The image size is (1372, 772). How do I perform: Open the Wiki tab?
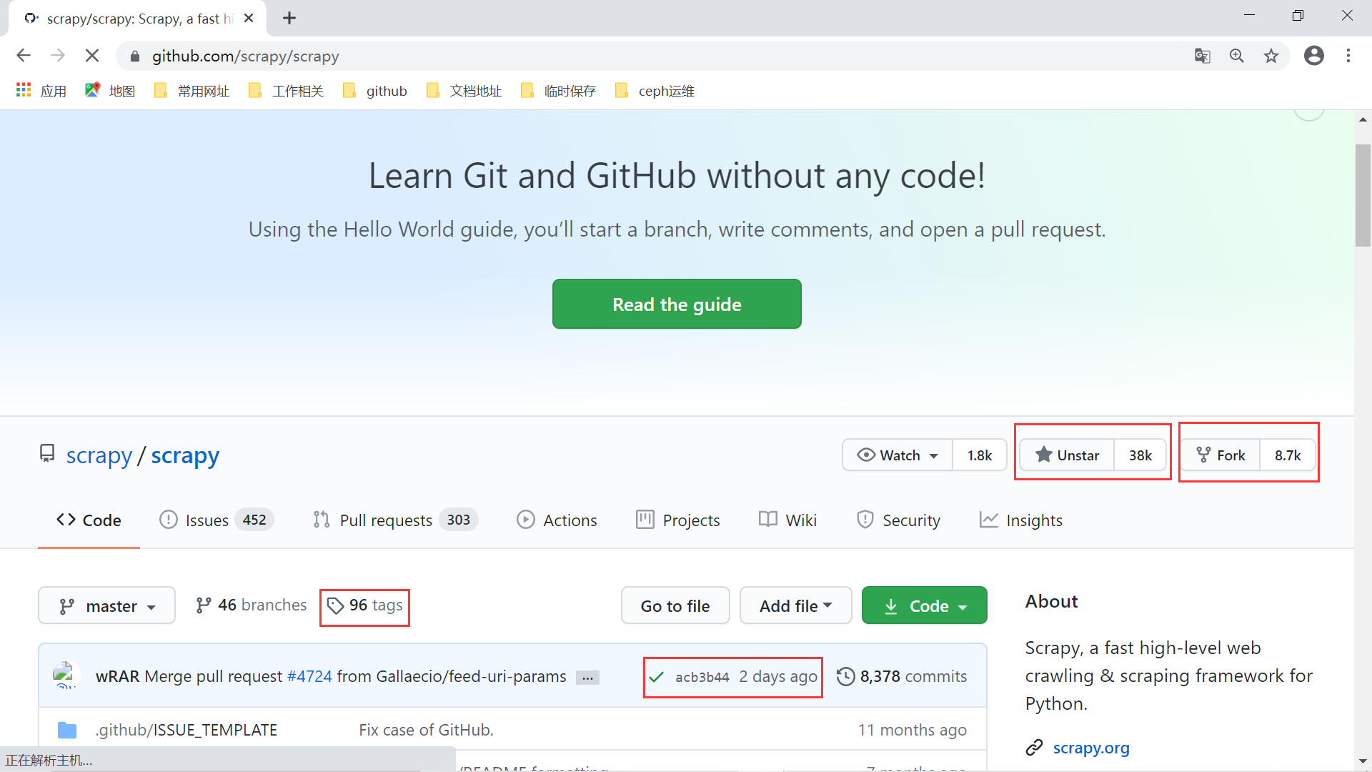787,520
